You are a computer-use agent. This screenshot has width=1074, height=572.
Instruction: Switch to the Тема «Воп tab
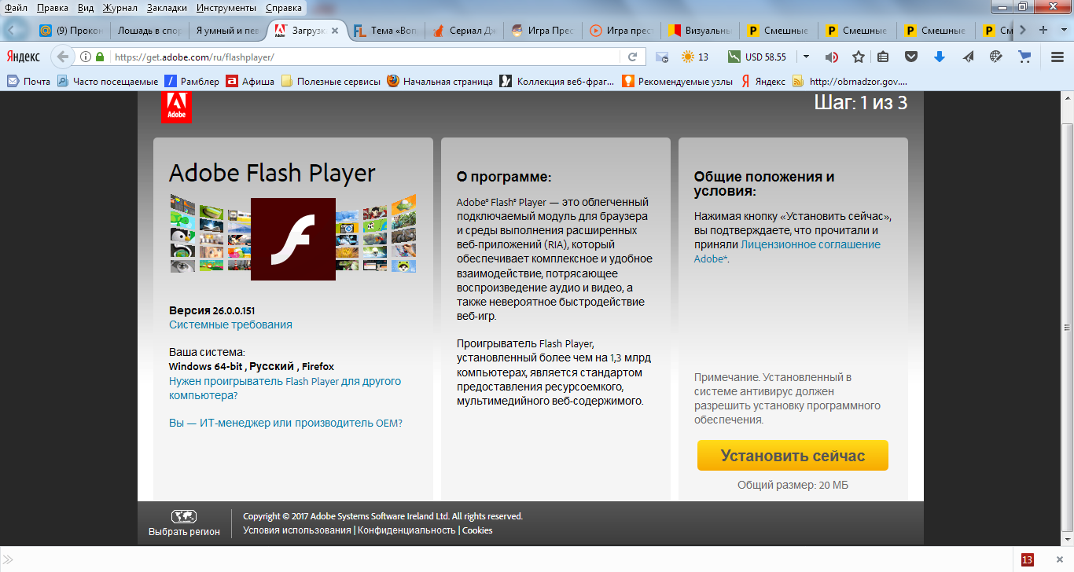(x=386, y=31)
